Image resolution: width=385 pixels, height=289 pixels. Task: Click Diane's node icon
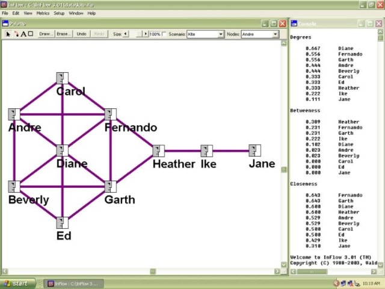(63, 151)
